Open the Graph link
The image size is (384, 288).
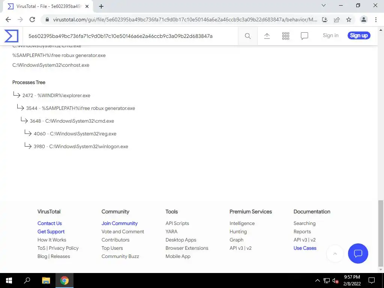(x=236, y=240)
